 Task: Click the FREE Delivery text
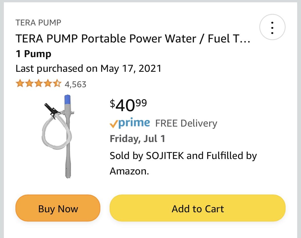click(186, 124)
